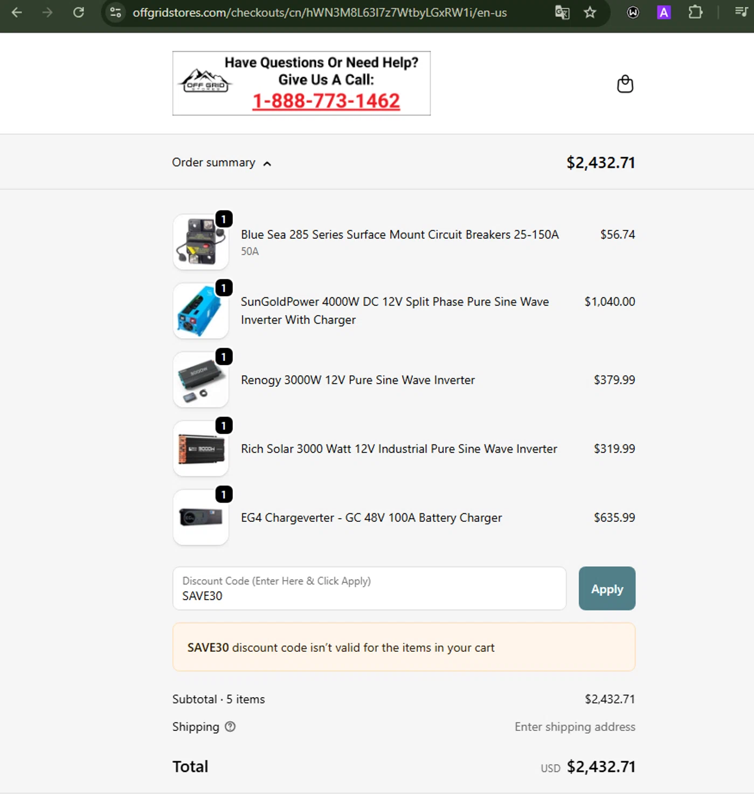This screenshot has height=808, width=754.
Task: Click Enter shipping address text
Action: click(x=575, y=727)
